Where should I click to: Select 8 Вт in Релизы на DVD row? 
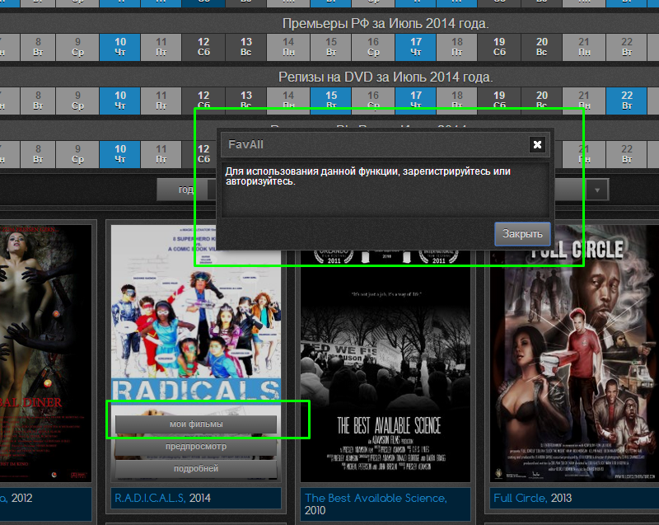tap(38, 101)
